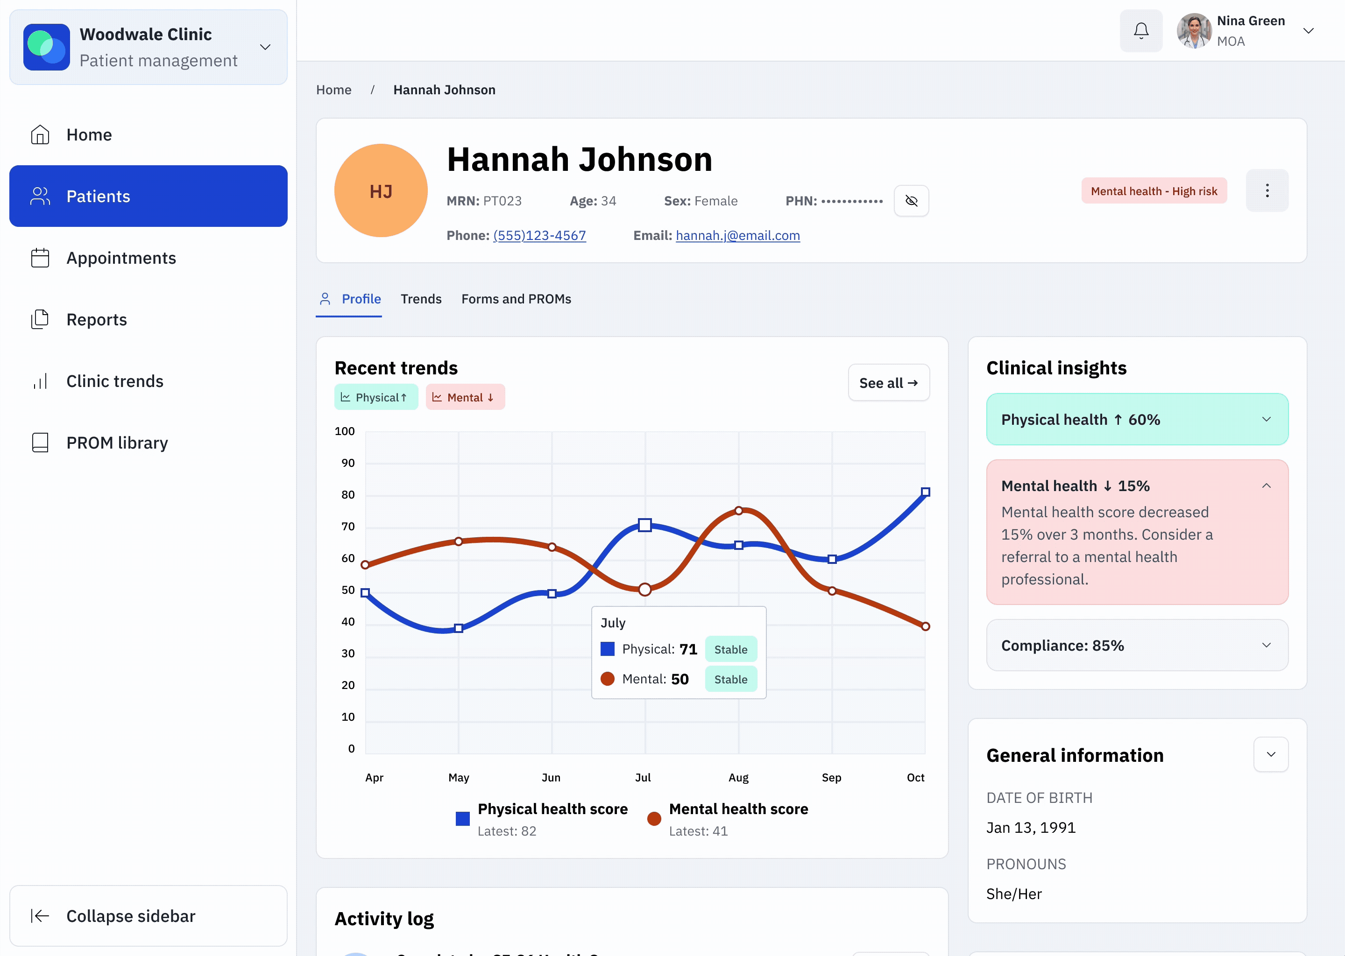Screen dimensions: 1345x956
Task: View Clinic trends from the sidebar
Action: tap(114, 381)
